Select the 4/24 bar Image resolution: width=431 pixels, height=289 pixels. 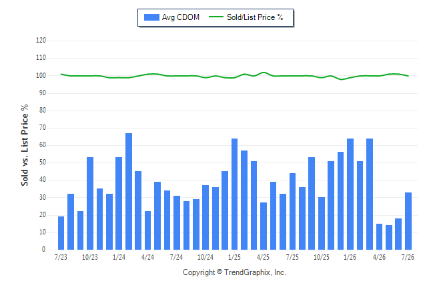(x=147, y=230)
